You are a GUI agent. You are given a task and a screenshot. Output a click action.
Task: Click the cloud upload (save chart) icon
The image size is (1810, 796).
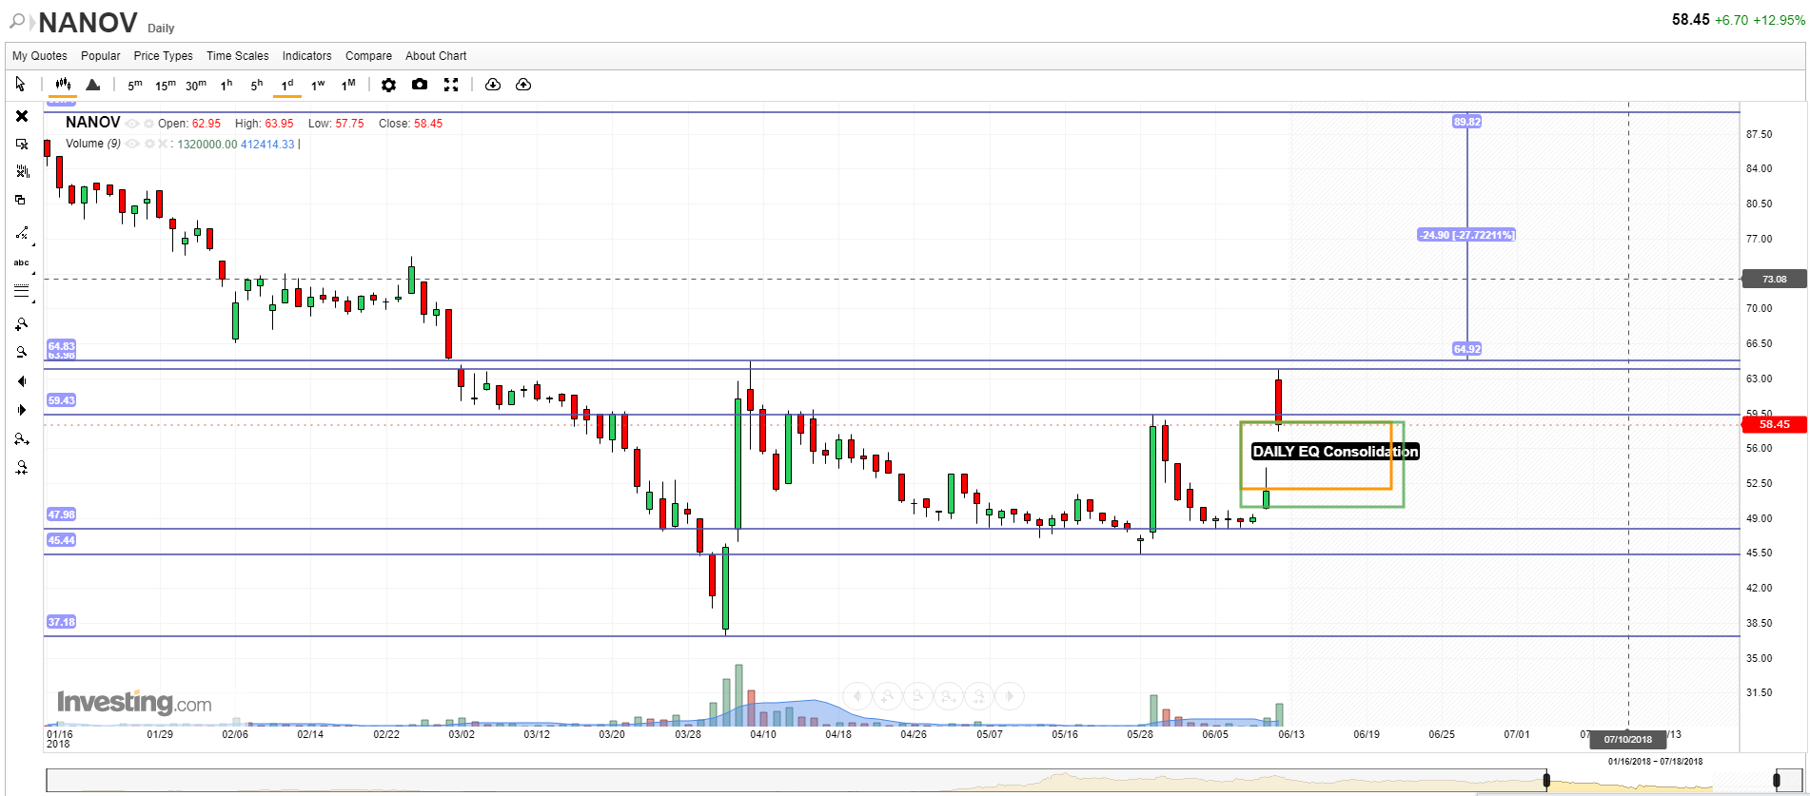523,85
